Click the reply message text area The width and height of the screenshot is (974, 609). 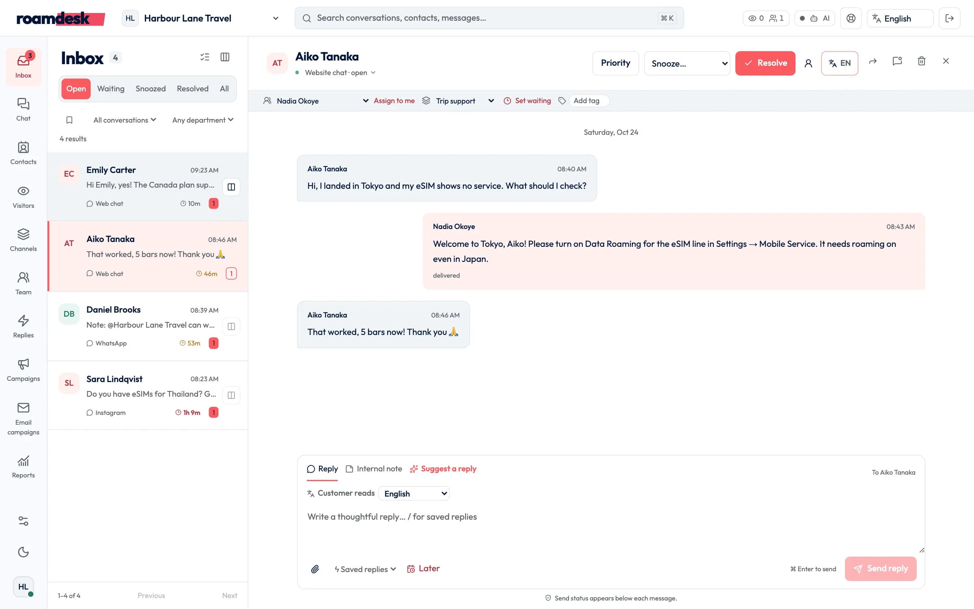pyautogui.click(x=611, y=530)
